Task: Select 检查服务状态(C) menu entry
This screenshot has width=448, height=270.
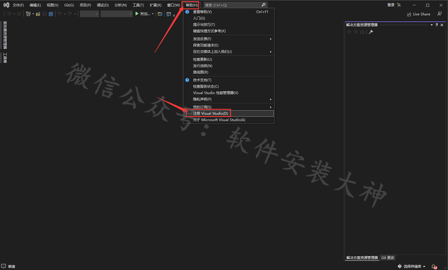Action: click(229, 87)
